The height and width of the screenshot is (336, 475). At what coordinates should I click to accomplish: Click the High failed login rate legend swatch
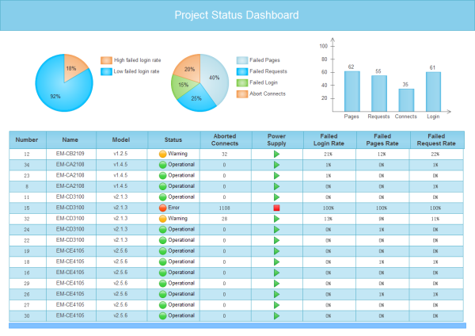[106, 60]
